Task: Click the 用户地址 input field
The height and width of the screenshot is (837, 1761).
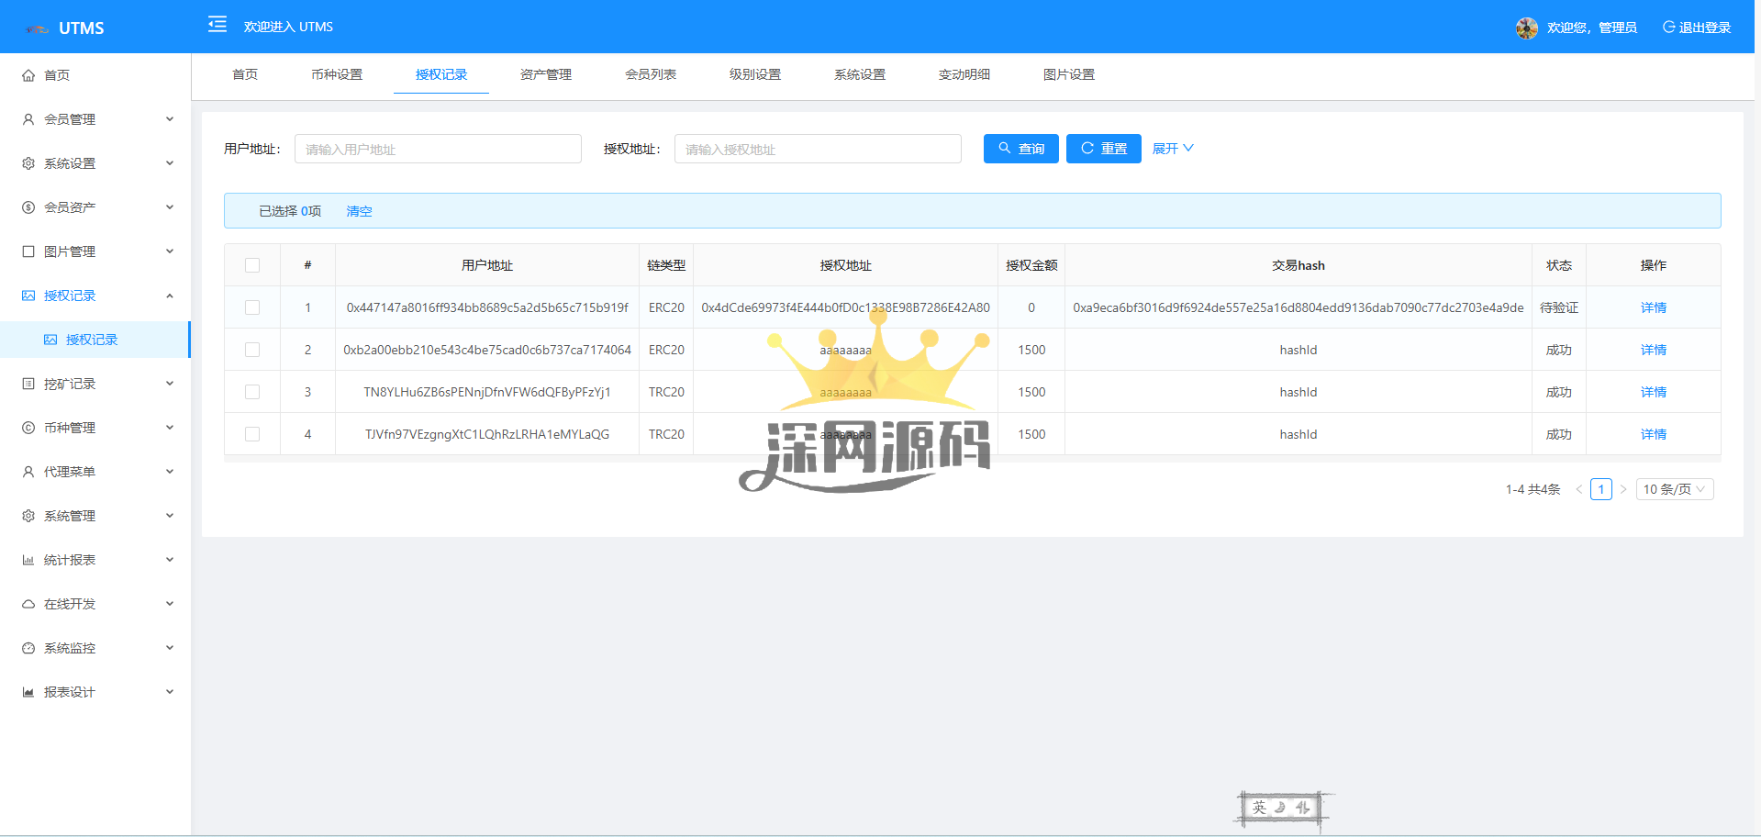Action: tap(438, 149)
